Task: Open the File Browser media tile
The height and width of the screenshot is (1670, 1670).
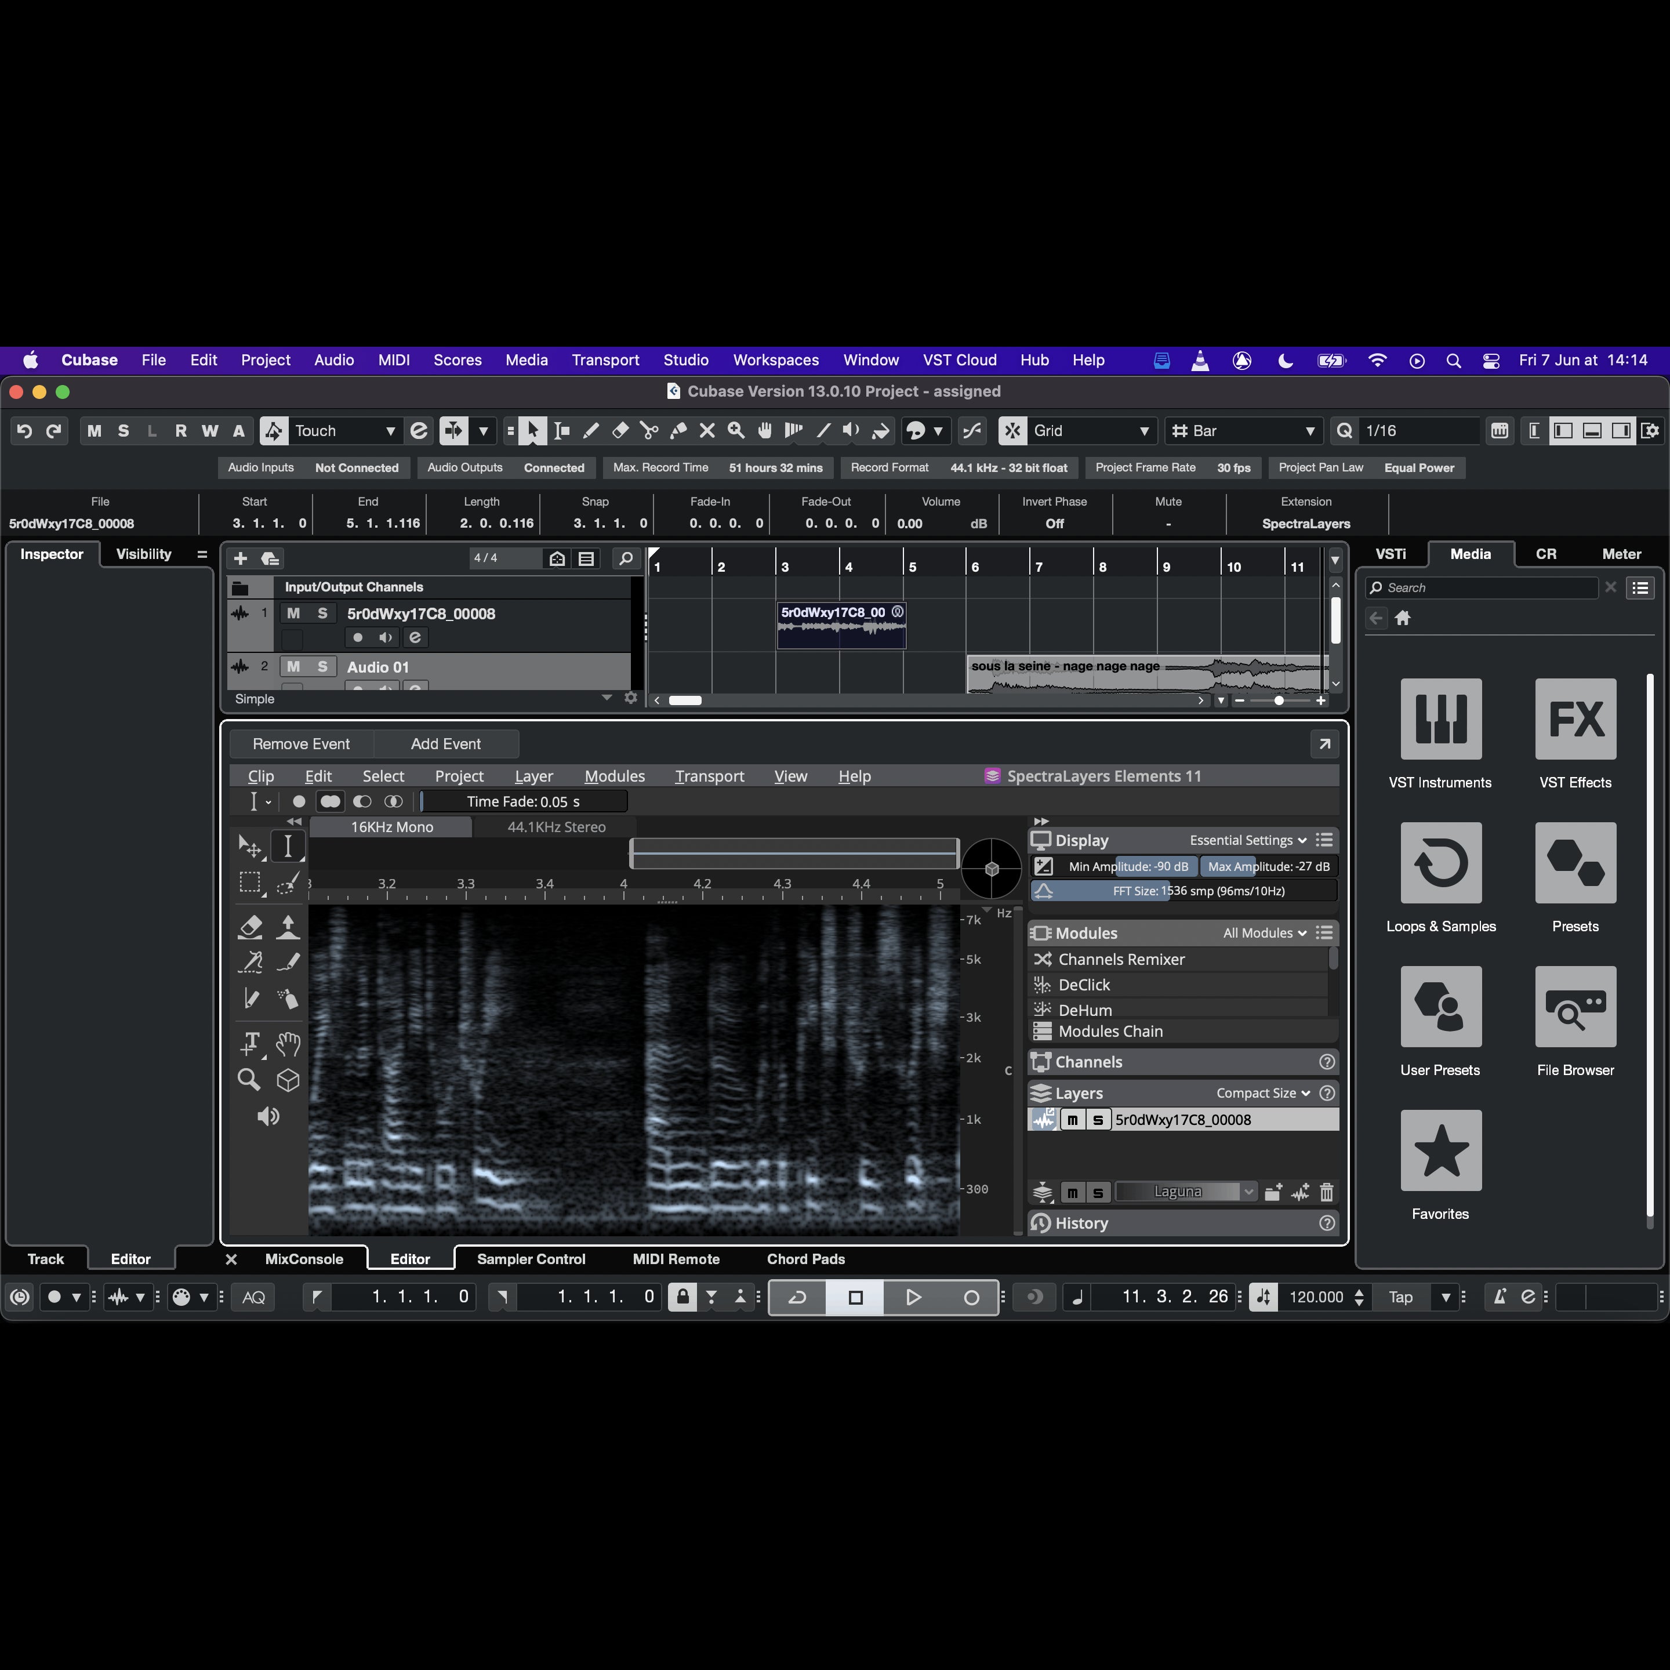Action: click(1575, 1006)
